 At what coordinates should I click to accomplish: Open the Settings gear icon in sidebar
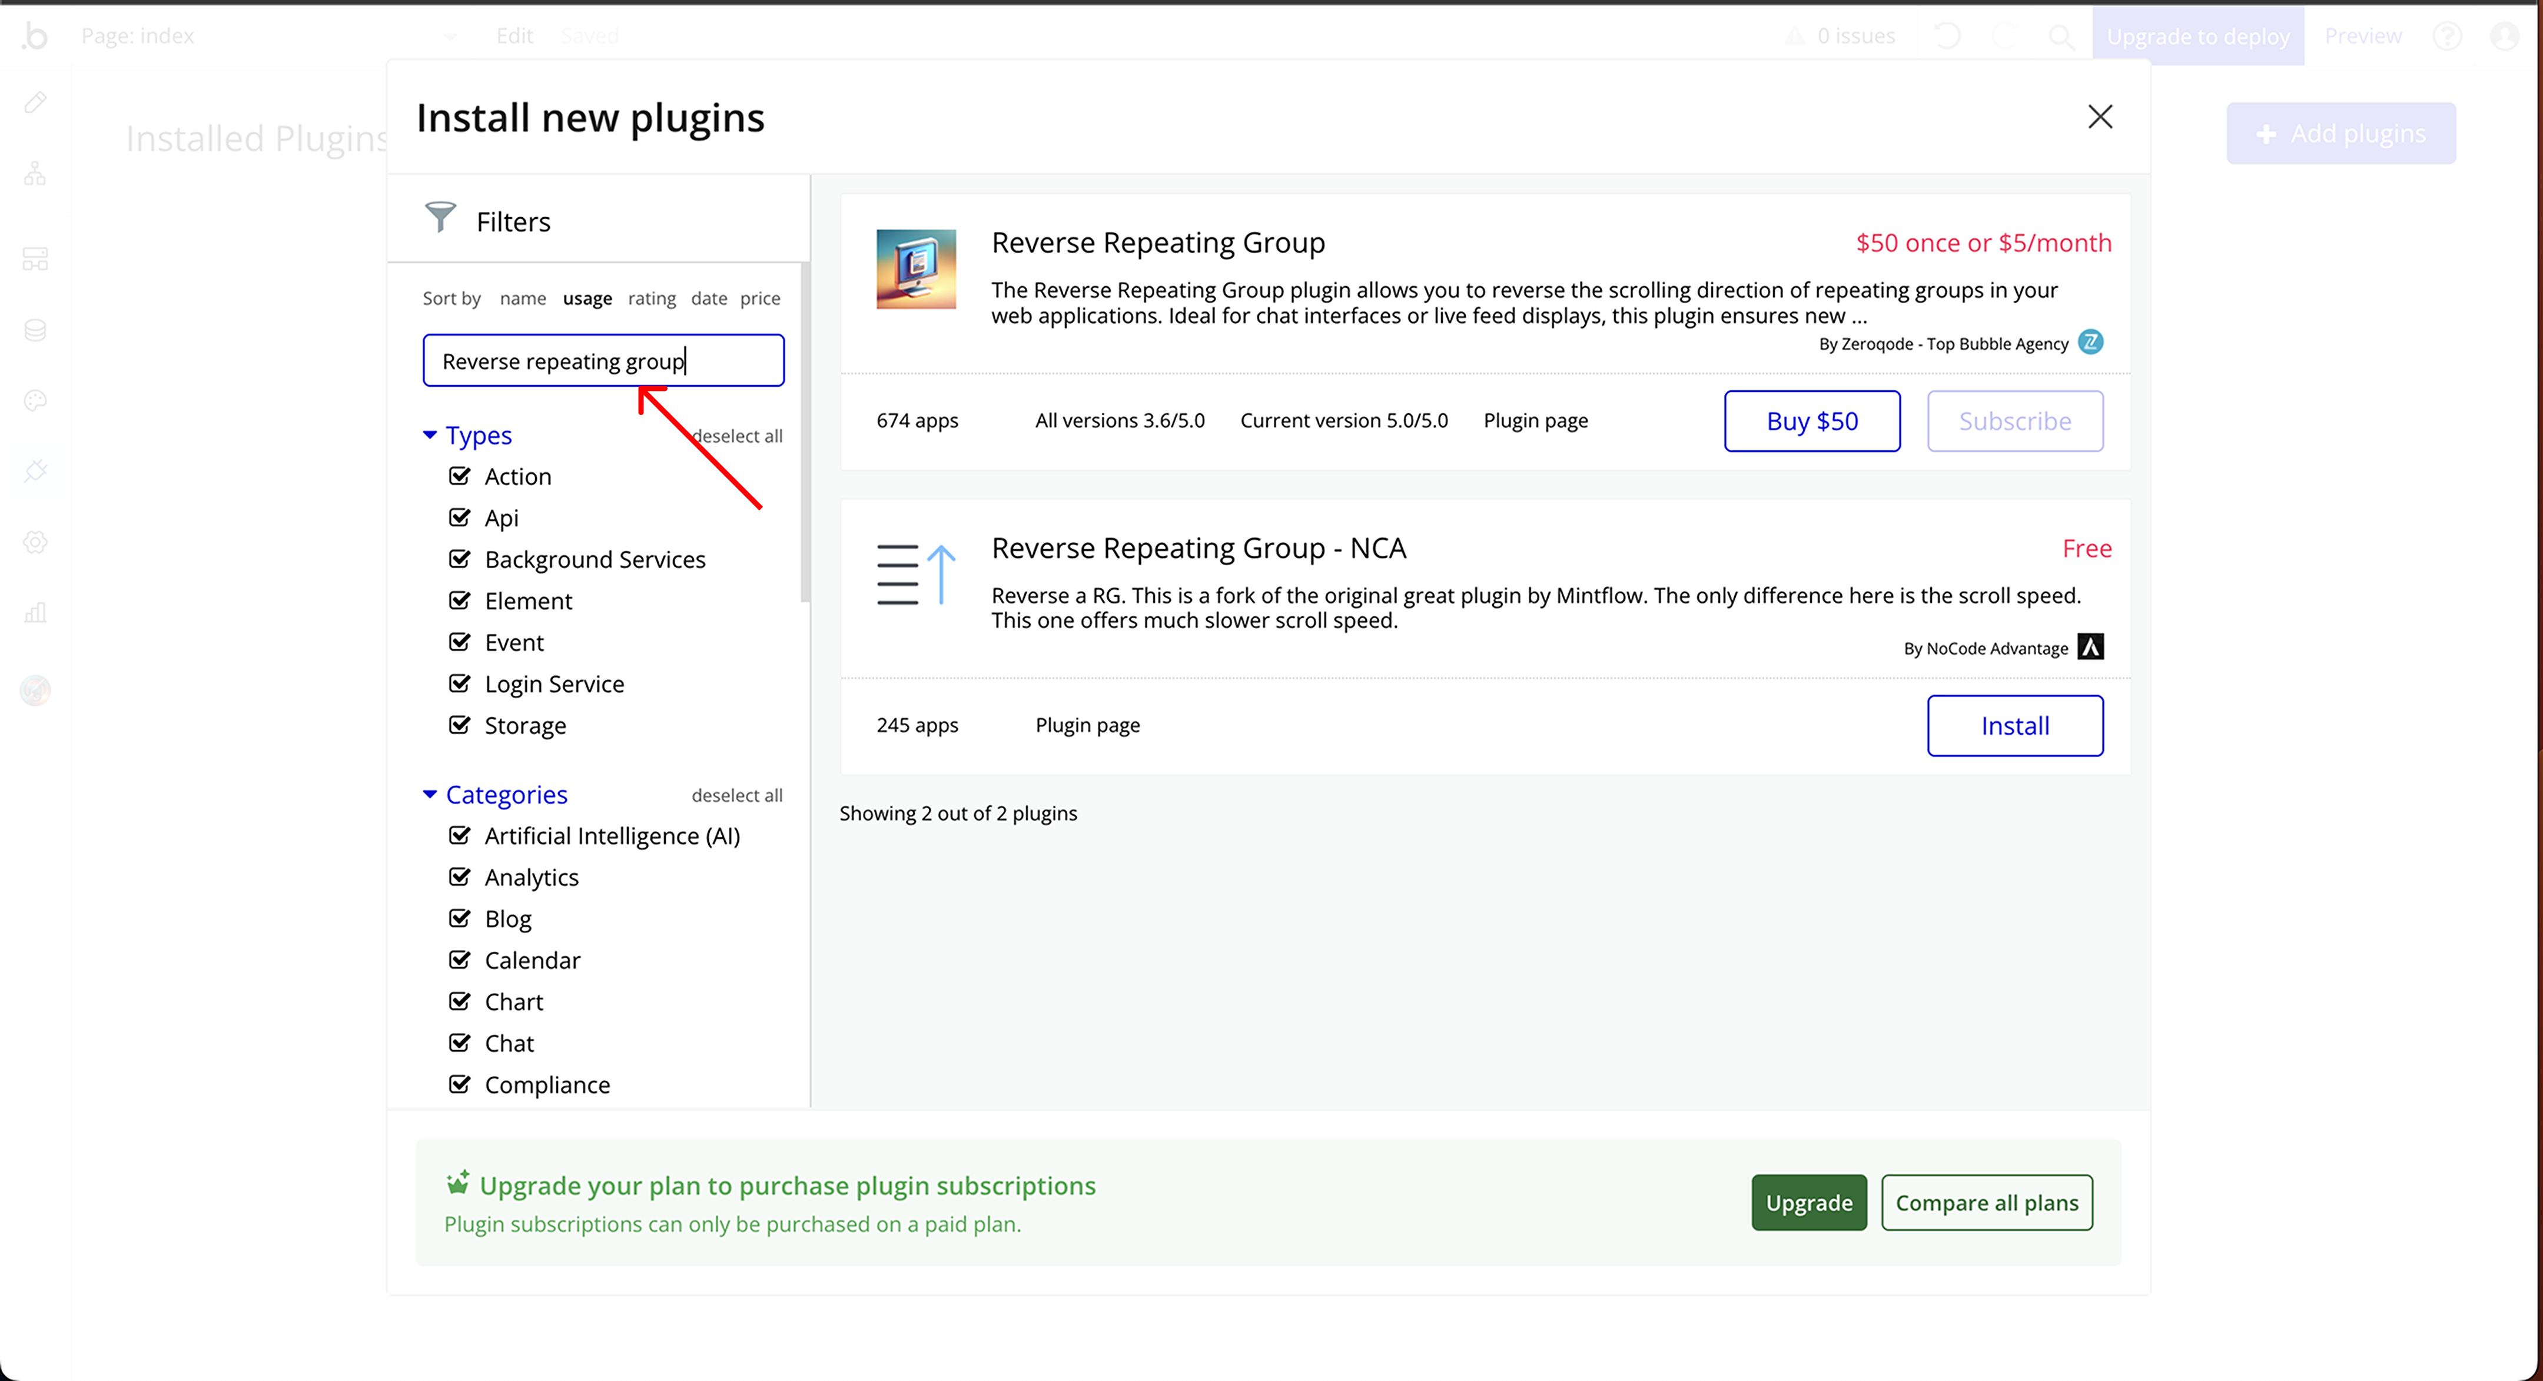35,542
